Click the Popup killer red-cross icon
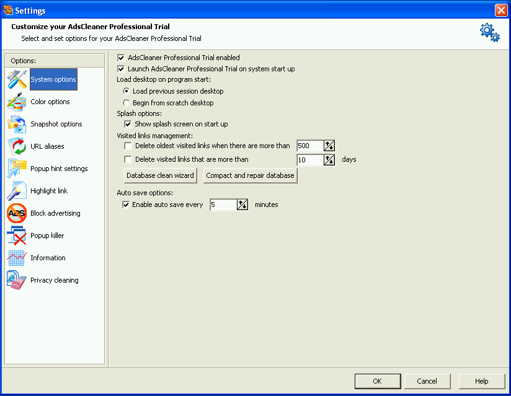 (17, 235)
